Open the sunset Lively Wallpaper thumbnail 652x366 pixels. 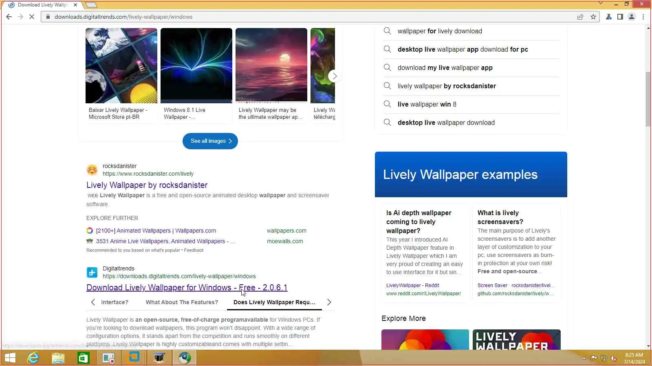pyautogui.click(x=271, y=65)
